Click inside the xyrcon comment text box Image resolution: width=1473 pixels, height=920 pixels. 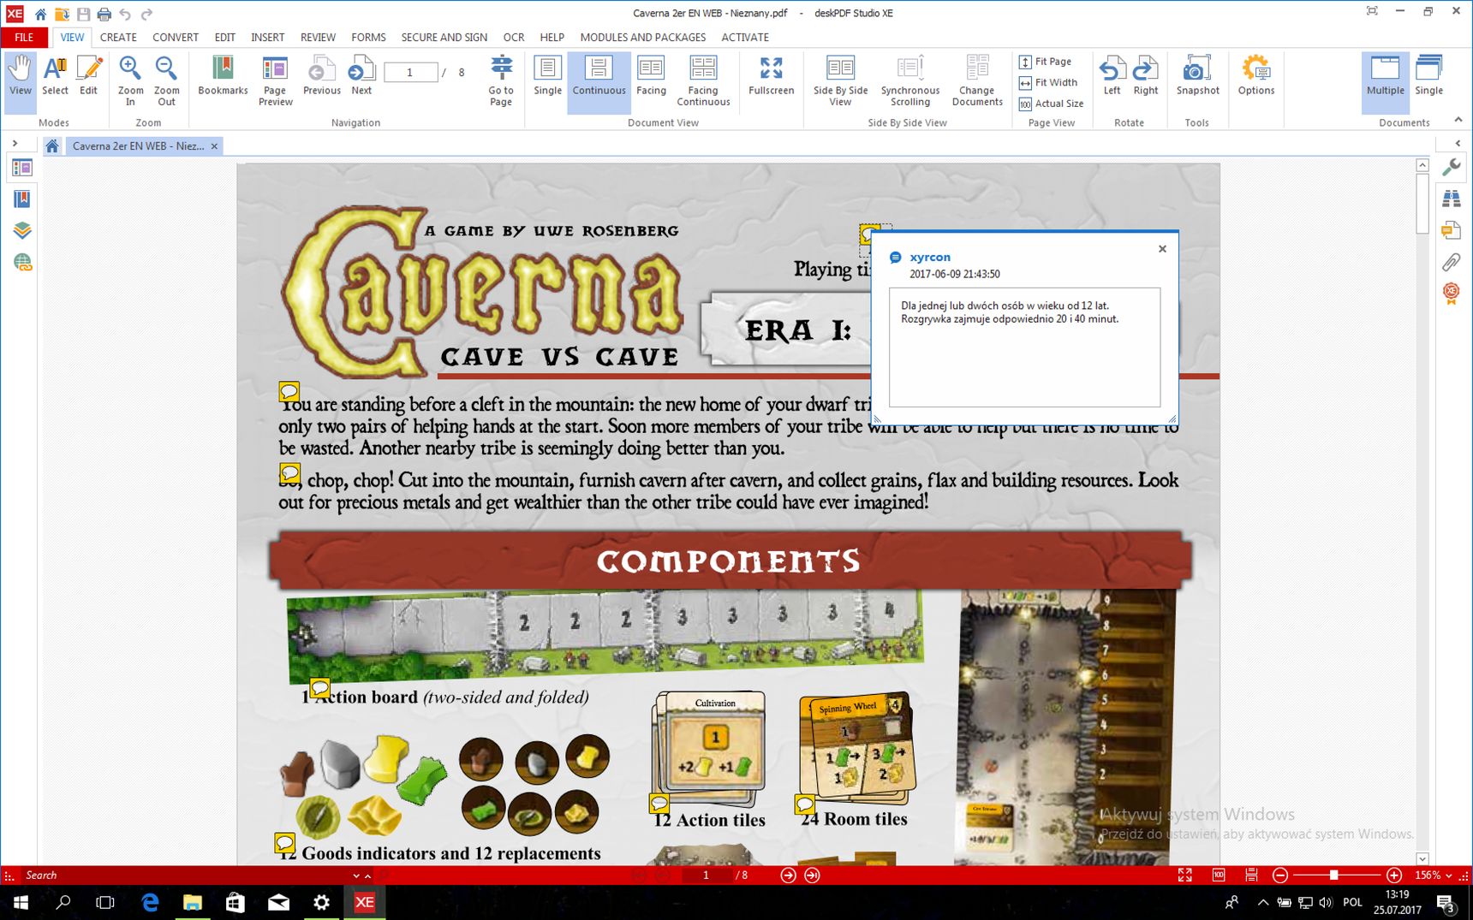pyautogui.click(x=1024, y=347)
